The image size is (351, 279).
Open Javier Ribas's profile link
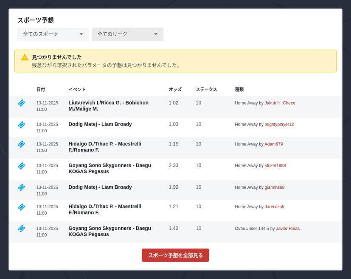(287, 228)
